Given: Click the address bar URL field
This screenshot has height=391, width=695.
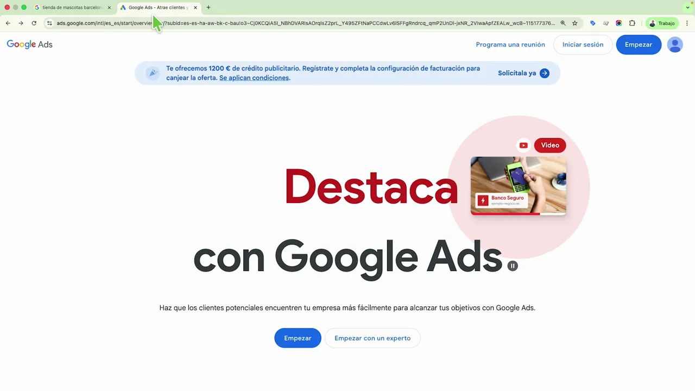Looking at the screenshot, I should click(306, 23).
